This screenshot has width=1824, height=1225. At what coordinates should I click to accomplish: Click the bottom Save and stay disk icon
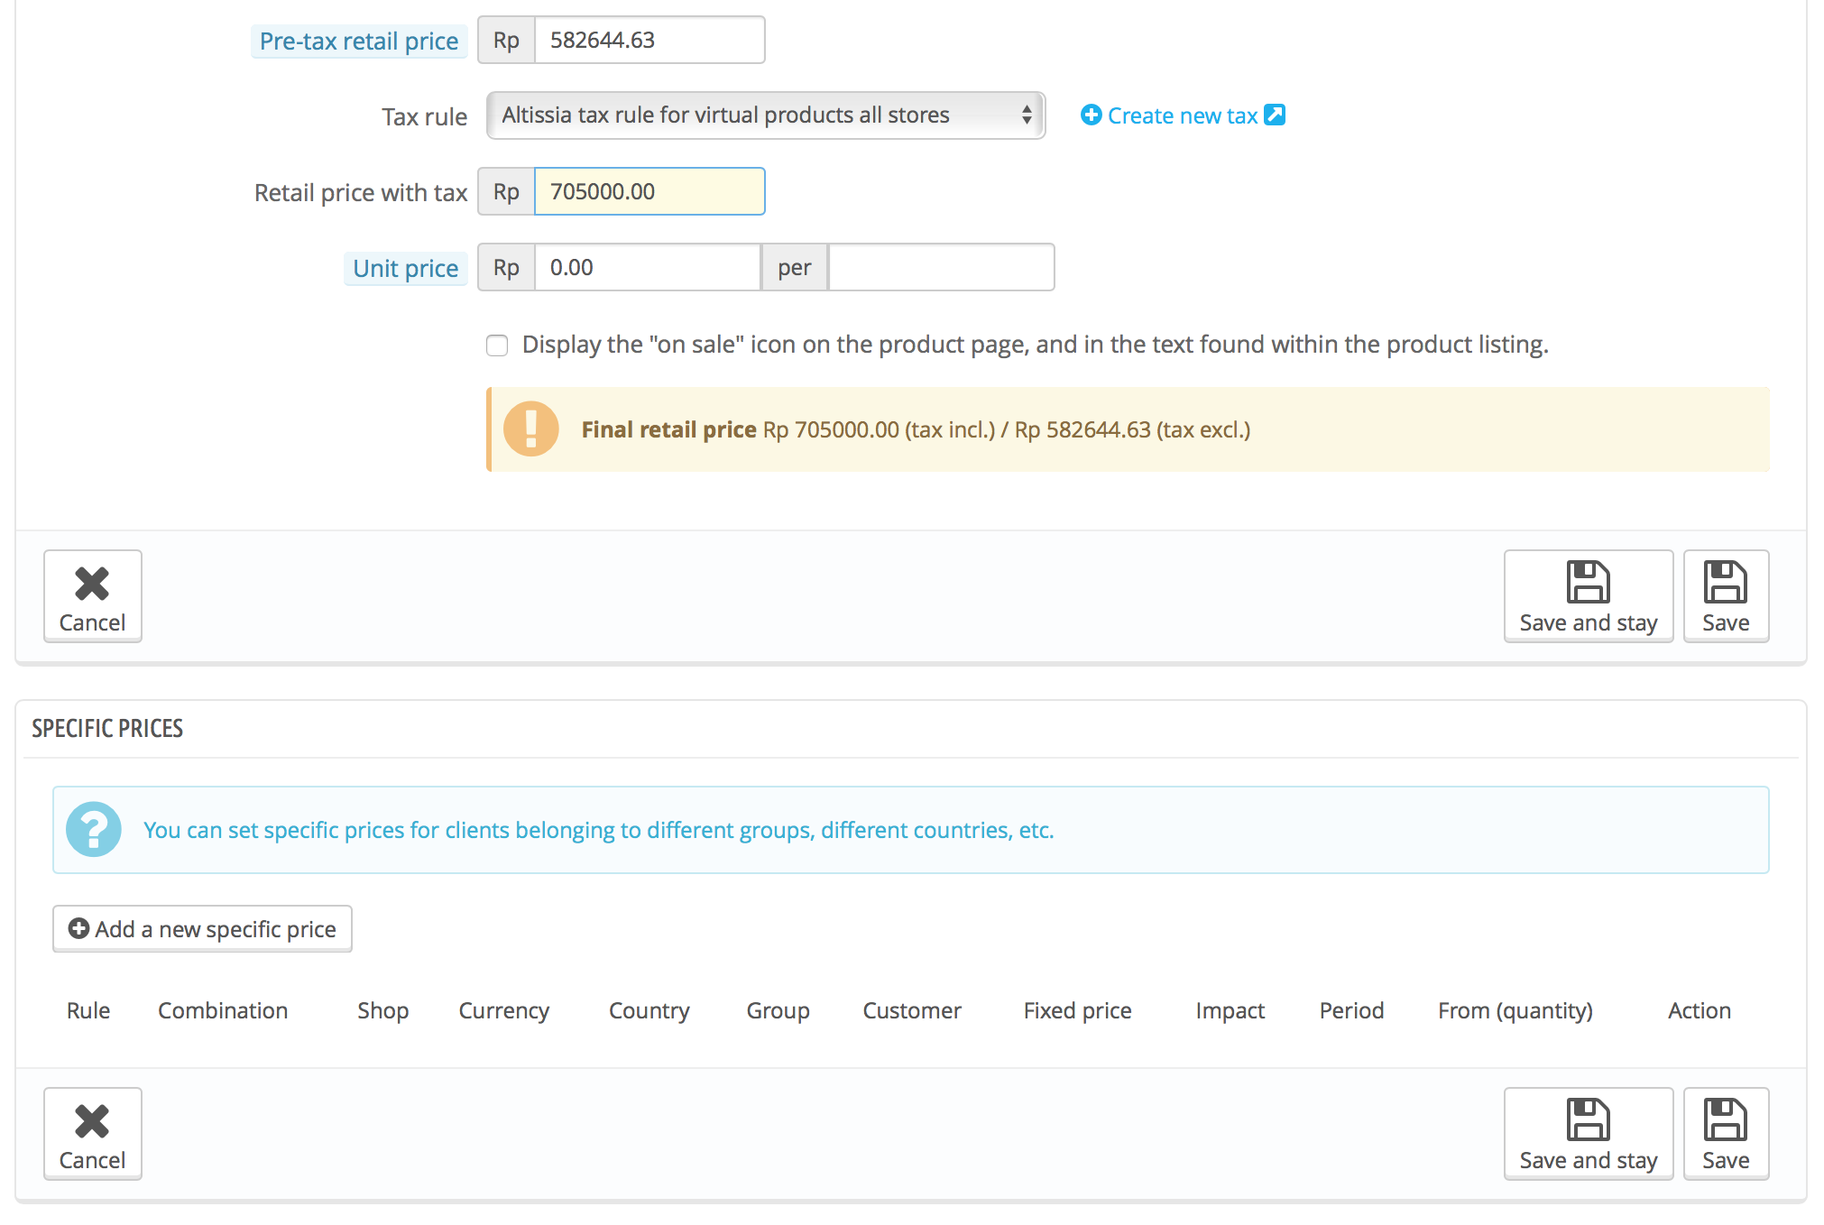pos(1588,1119)
